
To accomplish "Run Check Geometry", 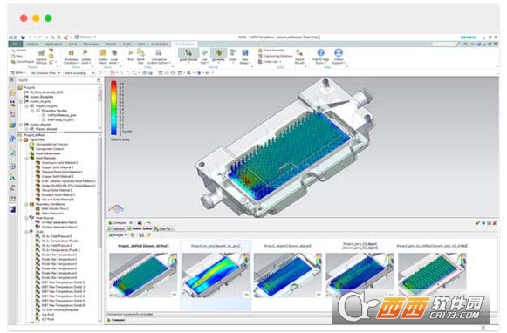I will coord(271,51).
